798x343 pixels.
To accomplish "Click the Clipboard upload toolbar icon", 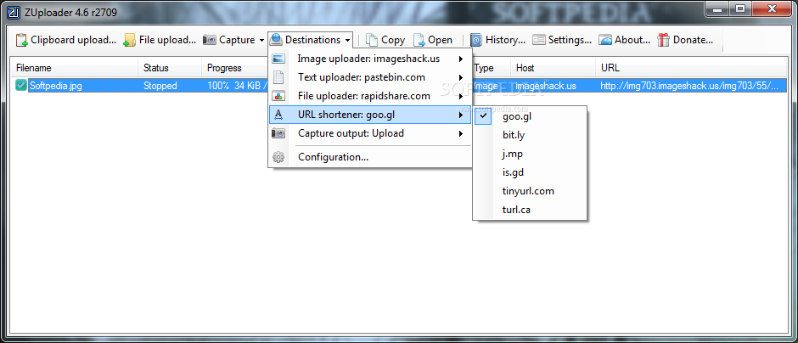I will tap(21, 40).
